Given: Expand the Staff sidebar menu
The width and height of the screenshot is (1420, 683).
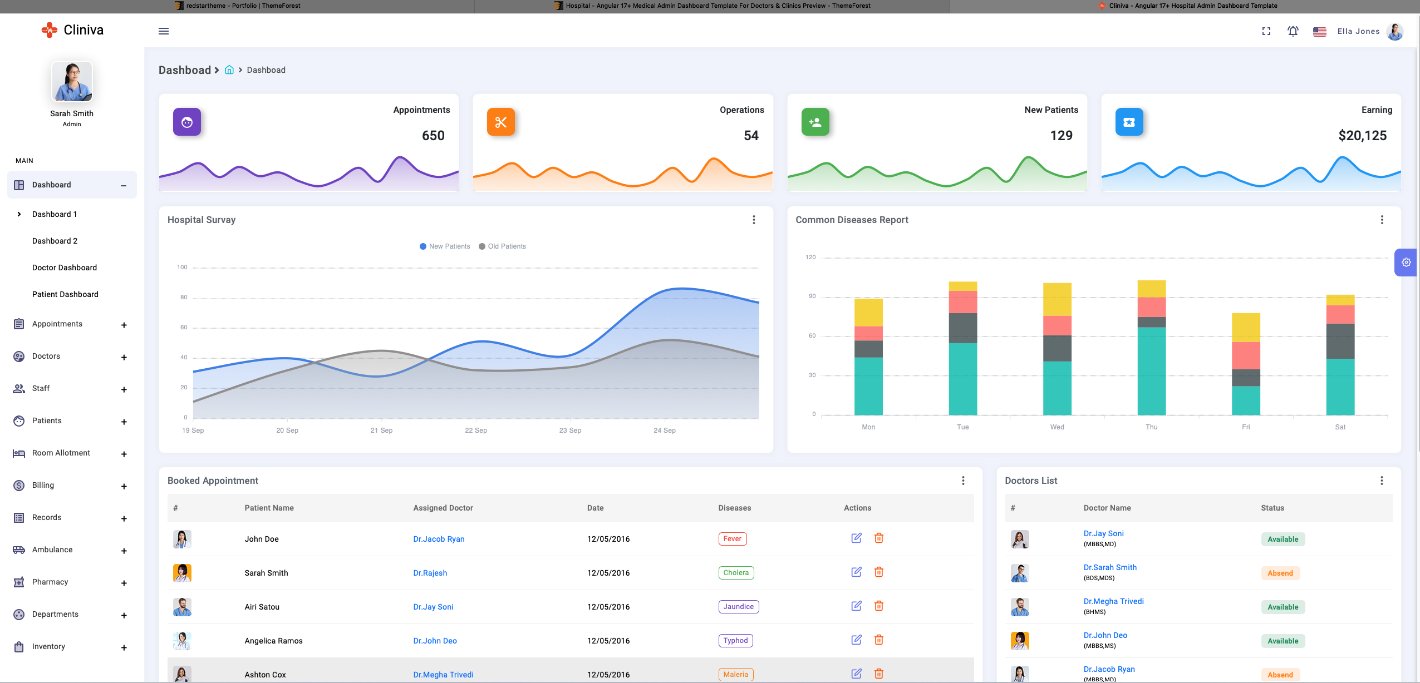Looking at the screenshot, I should tap(72, 389).
